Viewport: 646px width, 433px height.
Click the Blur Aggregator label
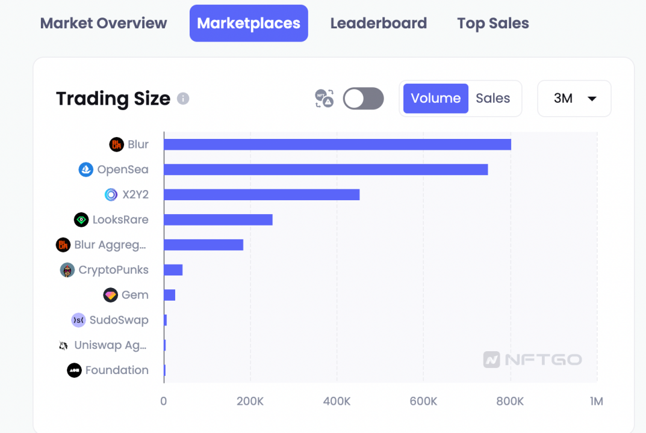(110, 245)
